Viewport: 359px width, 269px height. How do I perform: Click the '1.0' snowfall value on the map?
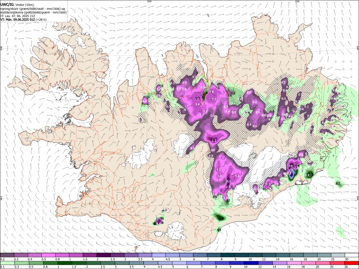[x=220, y=176]
